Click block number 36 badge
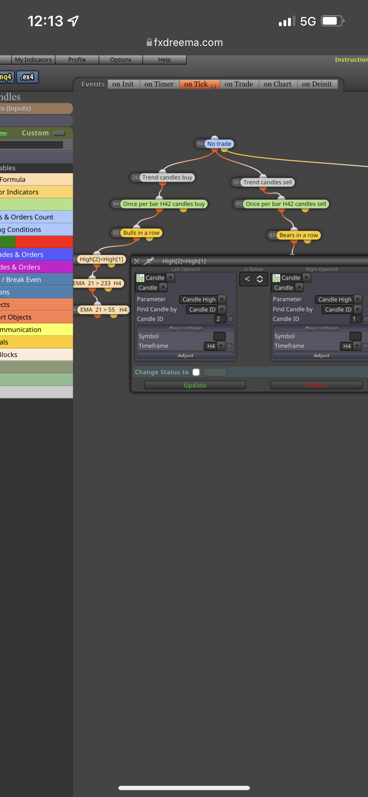 point(236,182)
